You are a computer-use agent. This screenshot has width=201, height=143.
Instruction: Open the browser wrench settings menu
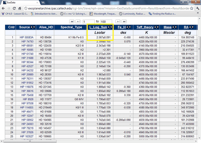tap(197, 8)
